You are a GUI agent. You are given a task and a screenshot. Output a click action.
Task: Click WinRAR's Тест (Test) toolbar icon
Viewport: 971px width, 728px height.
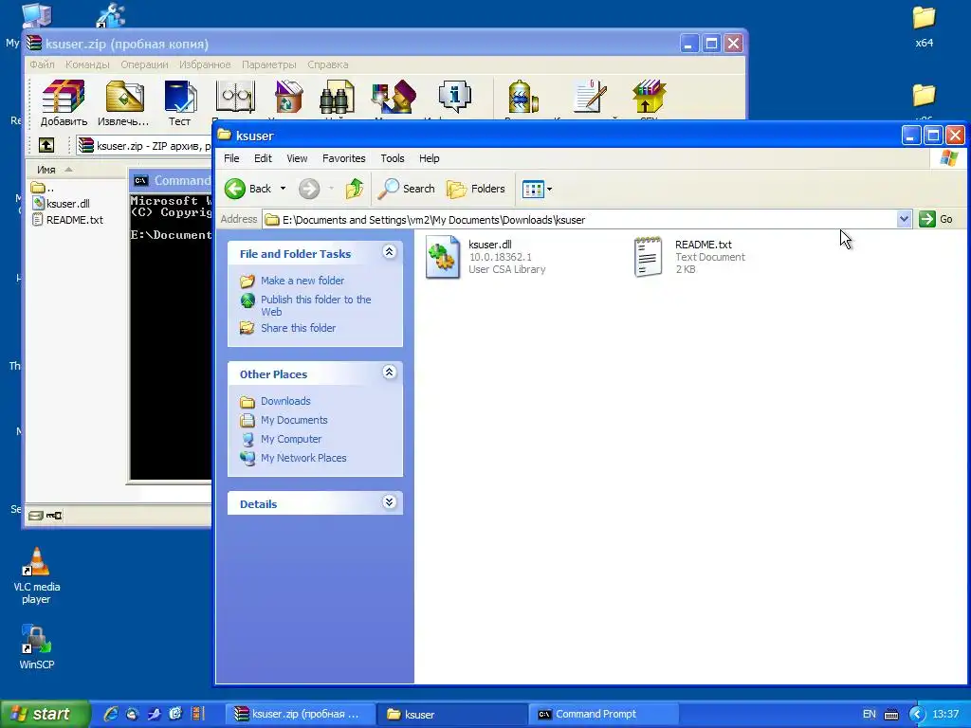[179, 102]
